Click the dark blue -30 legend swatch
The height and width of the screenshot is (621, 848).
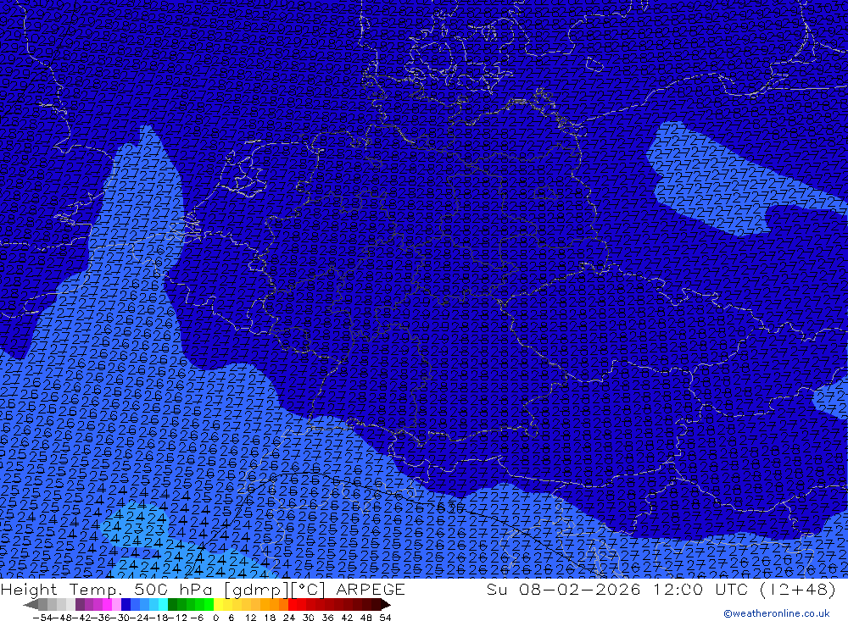pyautogui.click(x=126, y=605)
